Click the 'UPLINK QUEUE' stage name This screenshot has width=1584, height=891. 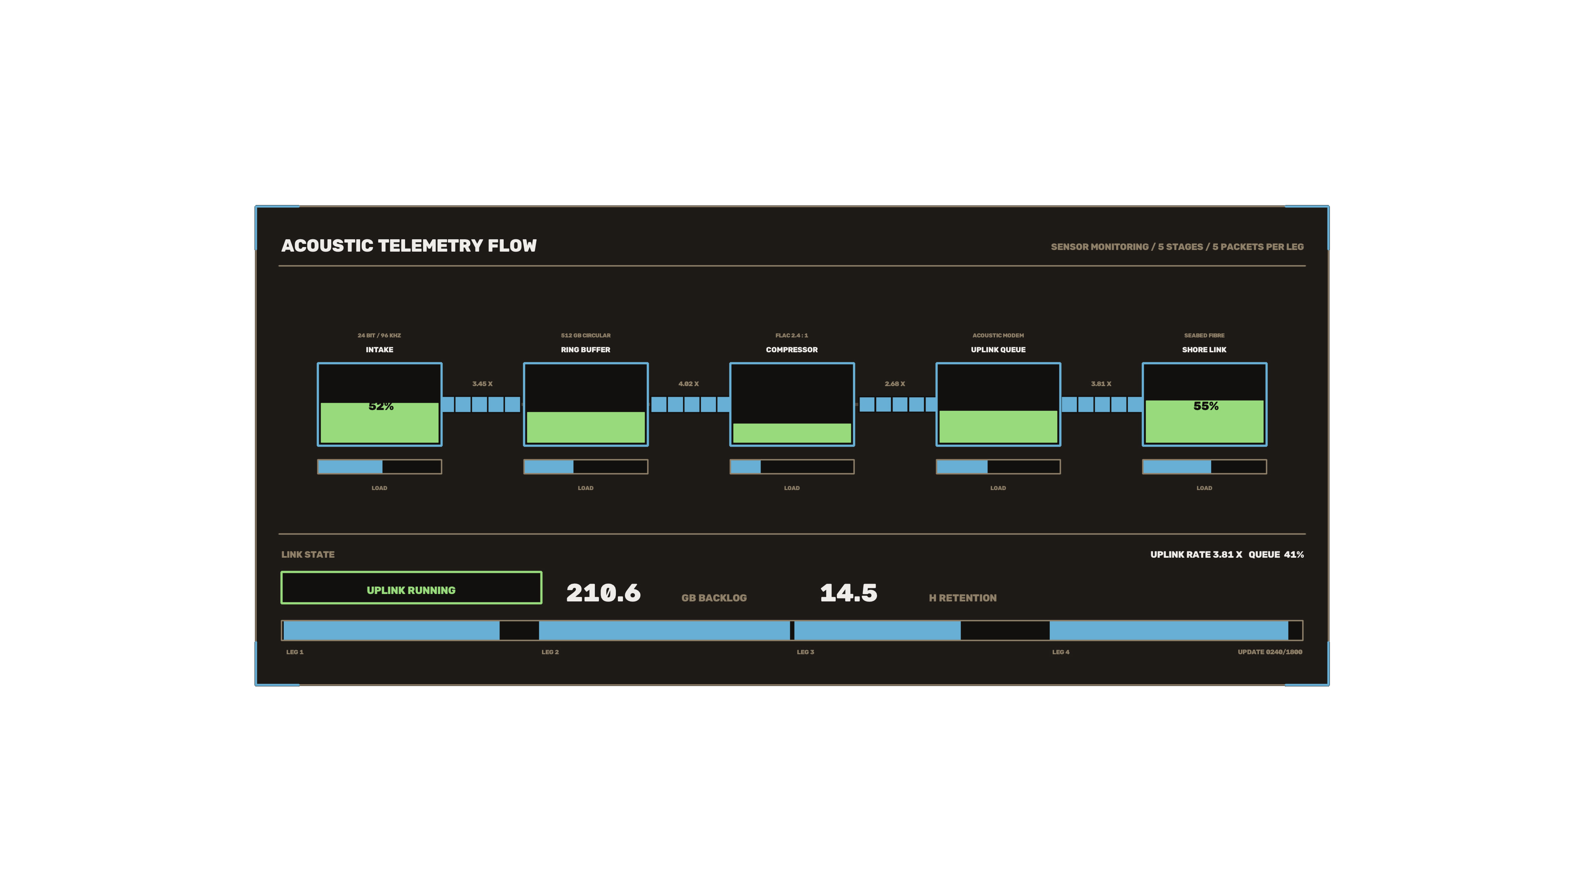(998, 349)
